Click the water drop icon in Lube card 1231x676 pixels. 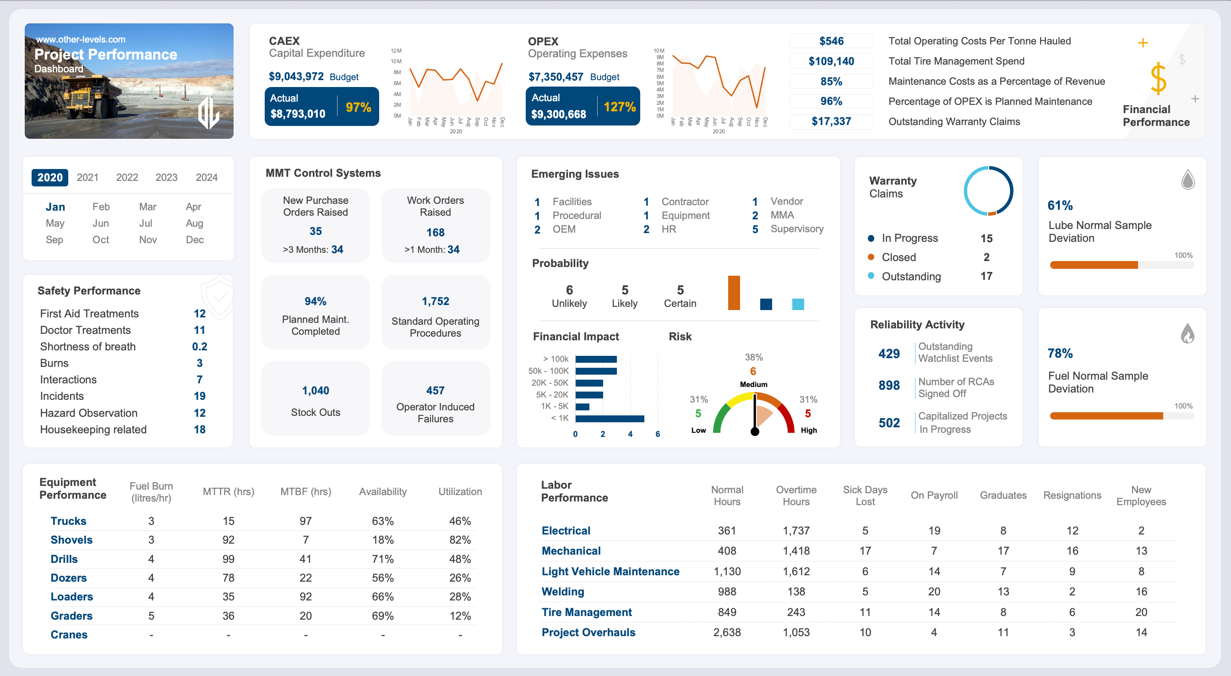1187,180
